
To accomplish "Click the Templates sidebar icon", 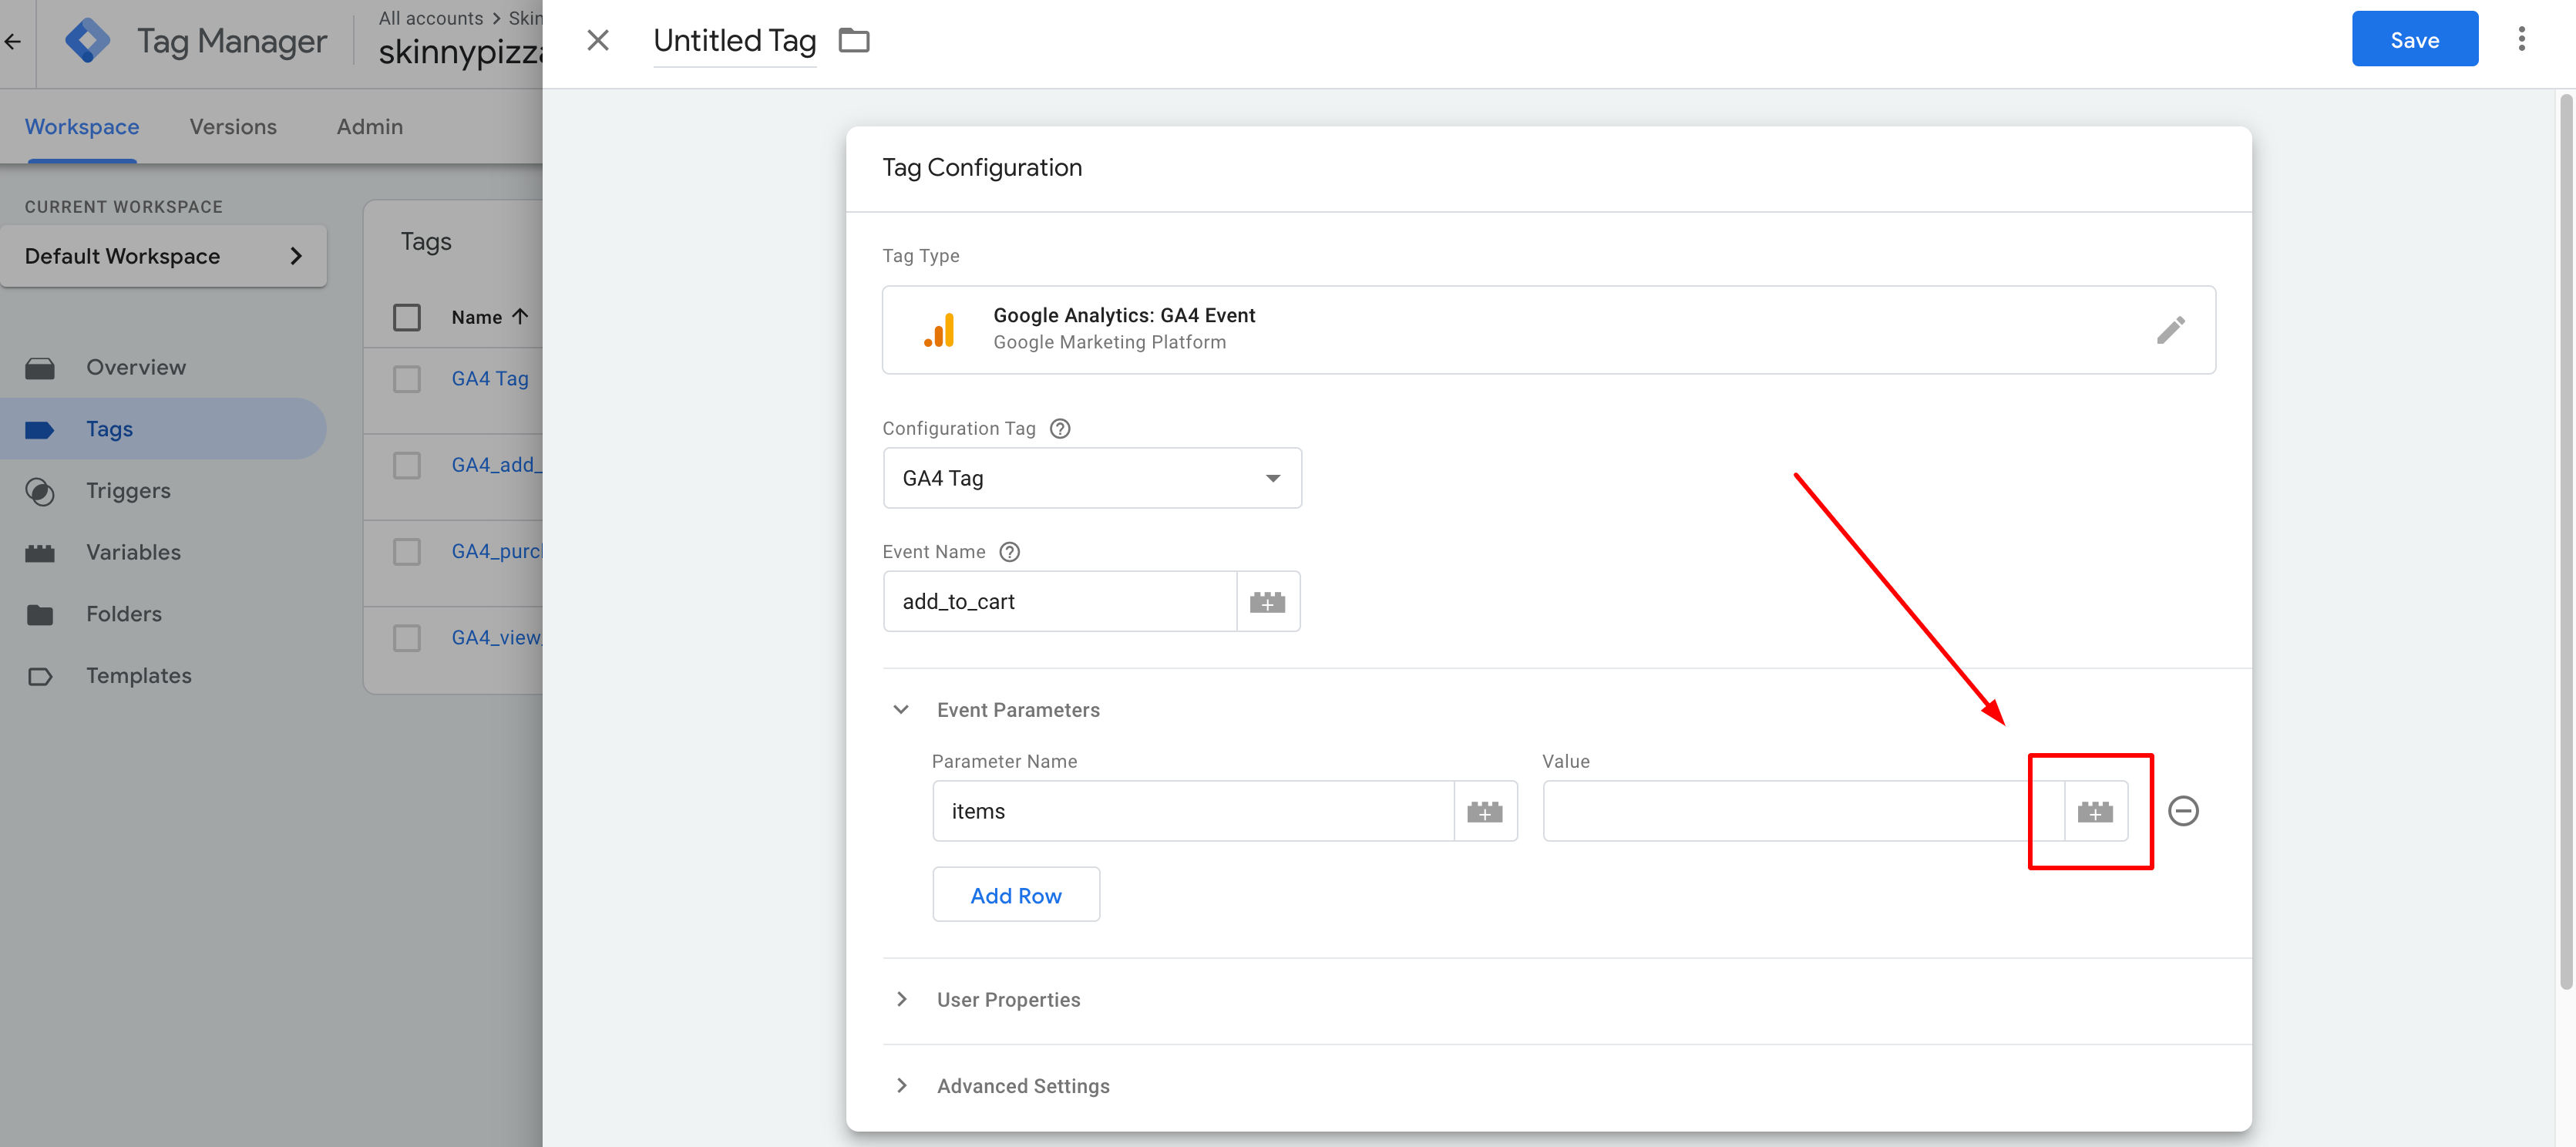I will coord(40,676).
